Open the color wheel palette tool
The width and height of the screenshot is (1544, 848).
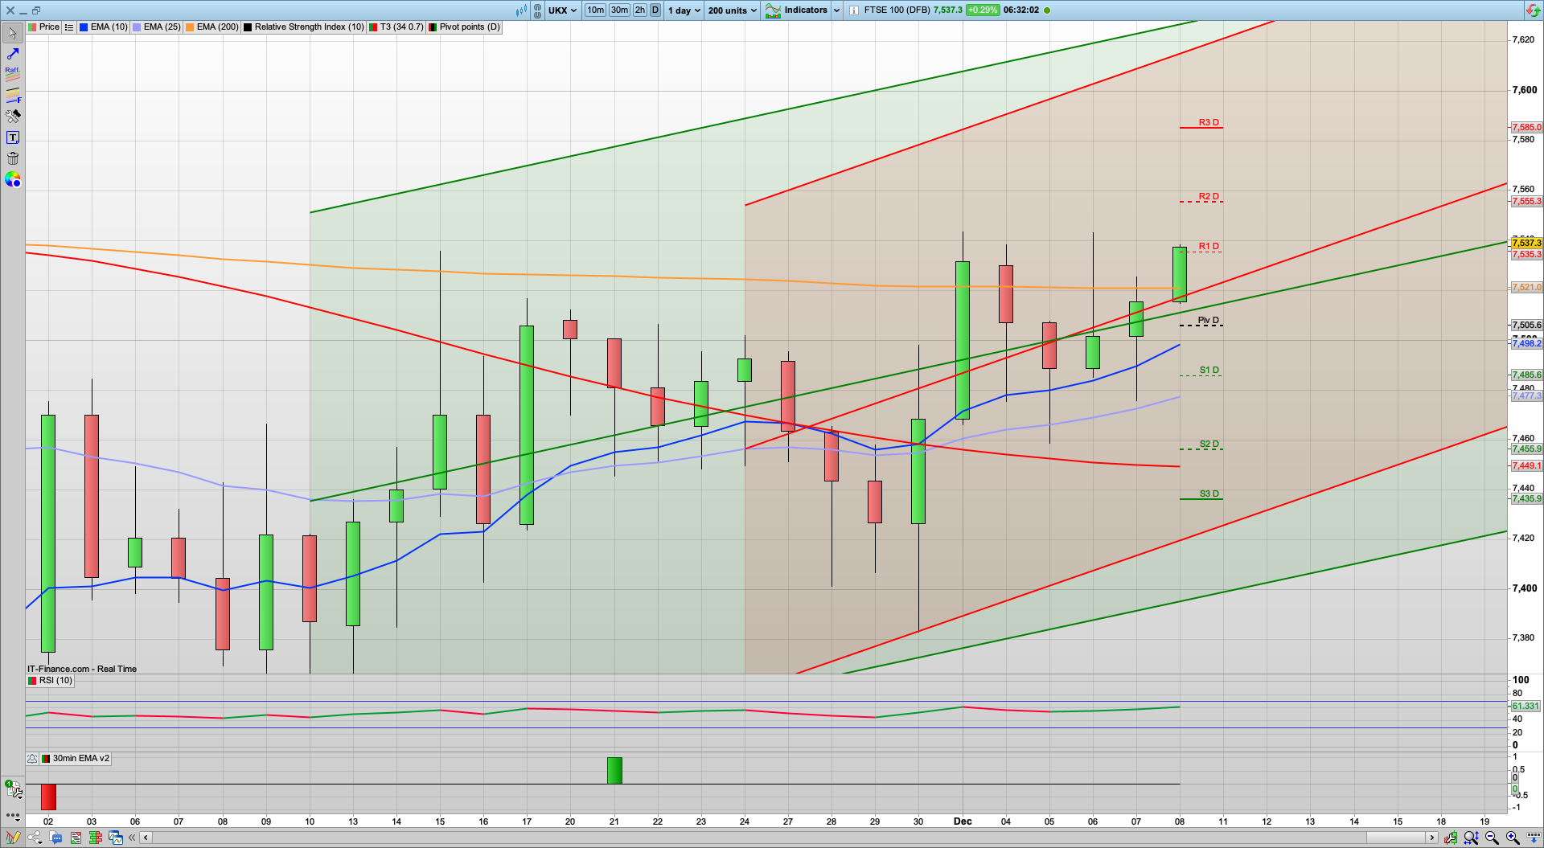point(13,179)
